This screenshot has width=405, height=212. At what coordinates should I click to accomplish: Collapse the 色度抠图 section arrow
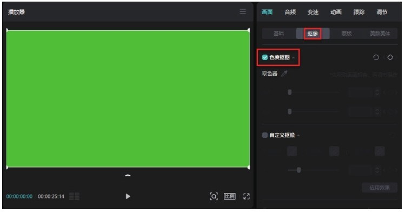tap(294, 57)
